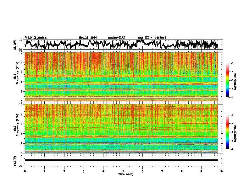Click the ch.2 color bar log(PSD) unit label
249x192 pixels.
click(x=235, y=134)
